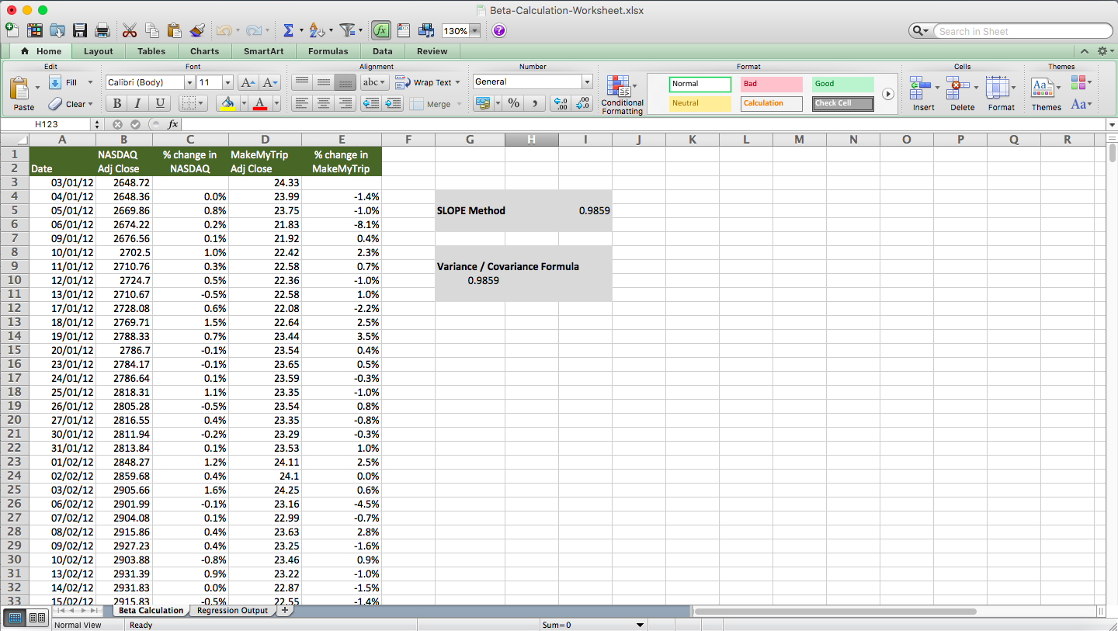Toggle bold formatting in the Font section
The width and height of the screenshot is (1118, 631).
pos(116,102)
